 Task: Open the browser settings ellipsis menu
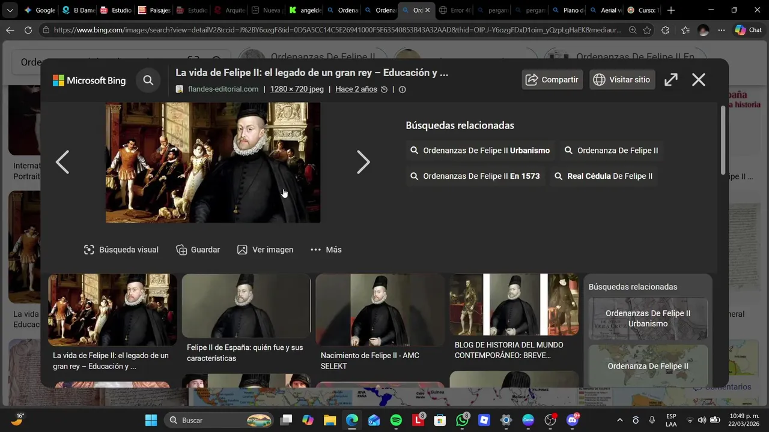pyautogui.click(x=722, y=30)
